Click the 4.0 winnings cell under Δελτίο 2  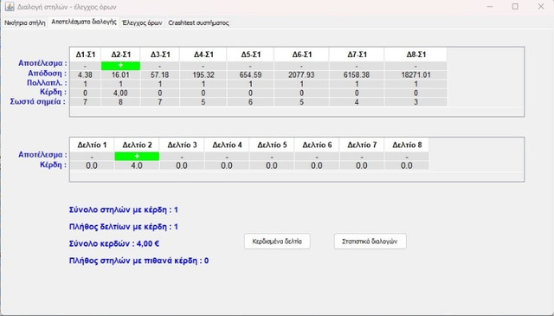pyautogui.click(x=137, y=165)
